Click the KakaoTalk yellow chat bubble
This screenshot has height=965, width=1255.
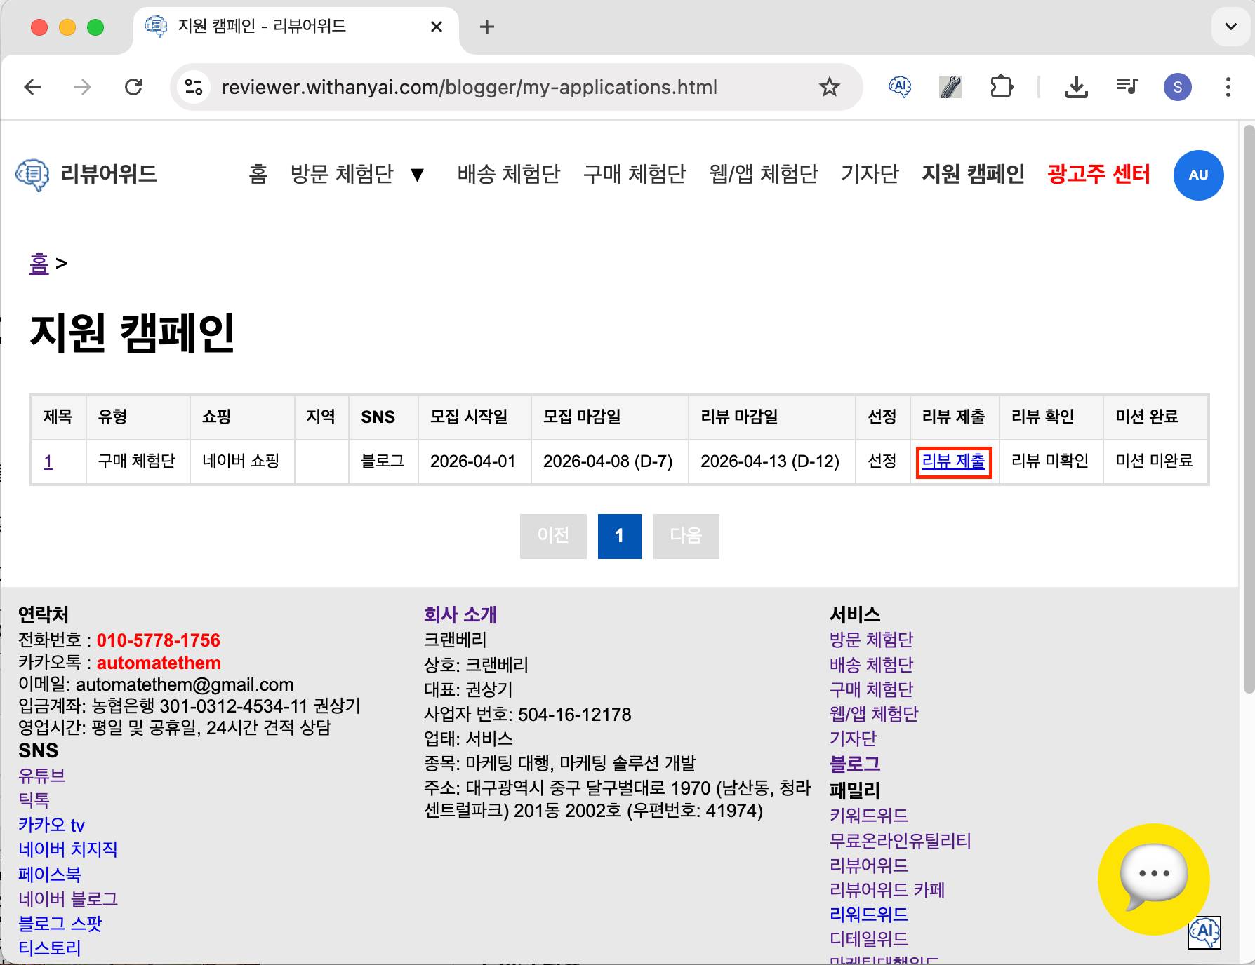click(x=1153, y=878)
